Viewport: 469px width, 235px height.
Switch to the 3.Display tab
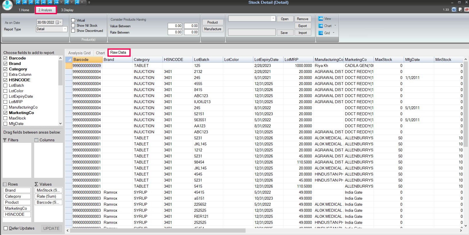click(x=67, y=10)
